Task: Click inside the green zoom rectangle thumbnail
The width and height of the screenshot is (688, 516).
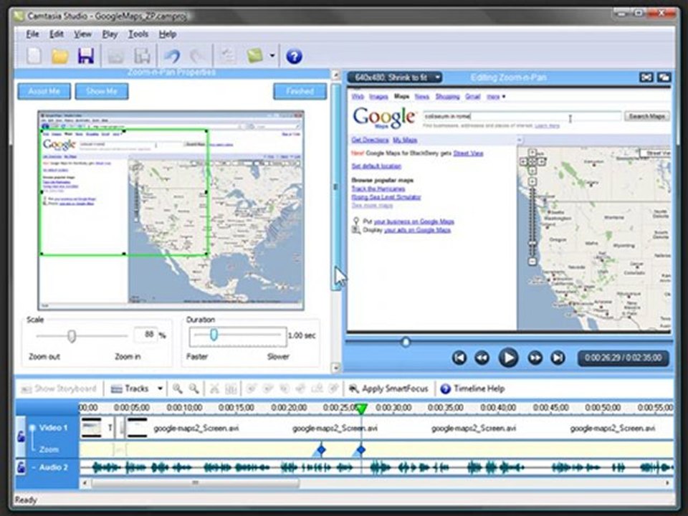Action: [x=124, y=192]
